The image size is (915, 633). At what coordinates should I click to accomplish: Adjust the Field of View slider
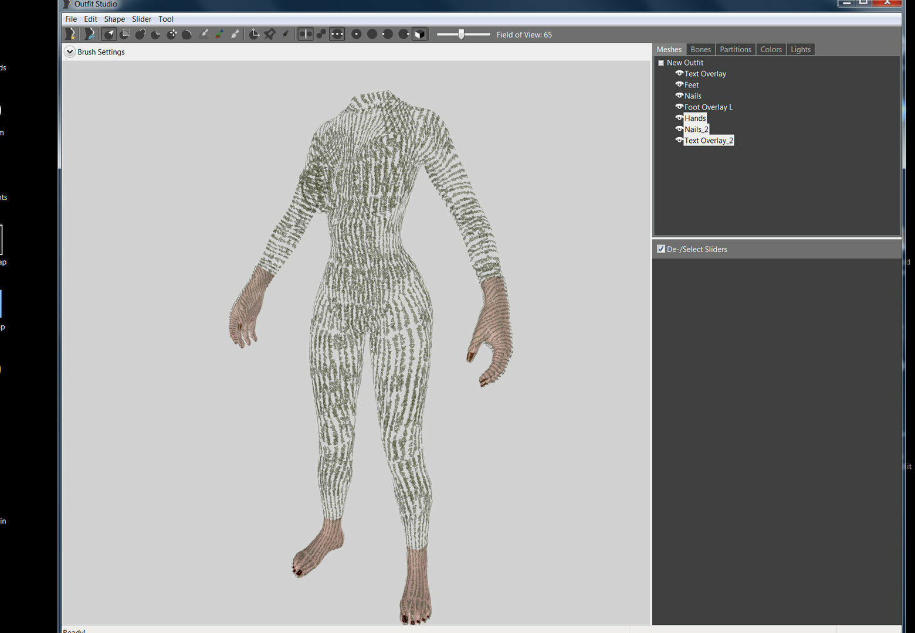coord(463,34)
